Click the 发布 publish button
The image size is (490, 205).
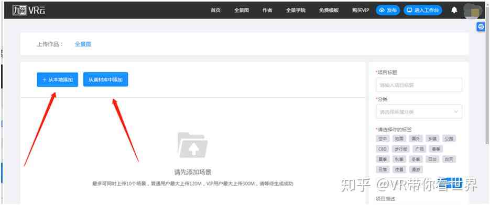click(x=388, y=10)
